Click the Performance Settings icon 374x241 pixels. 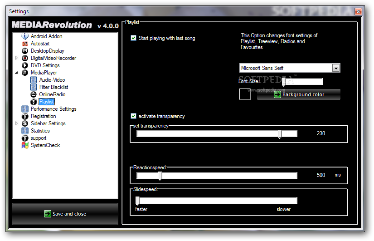(x=25, y=109)
